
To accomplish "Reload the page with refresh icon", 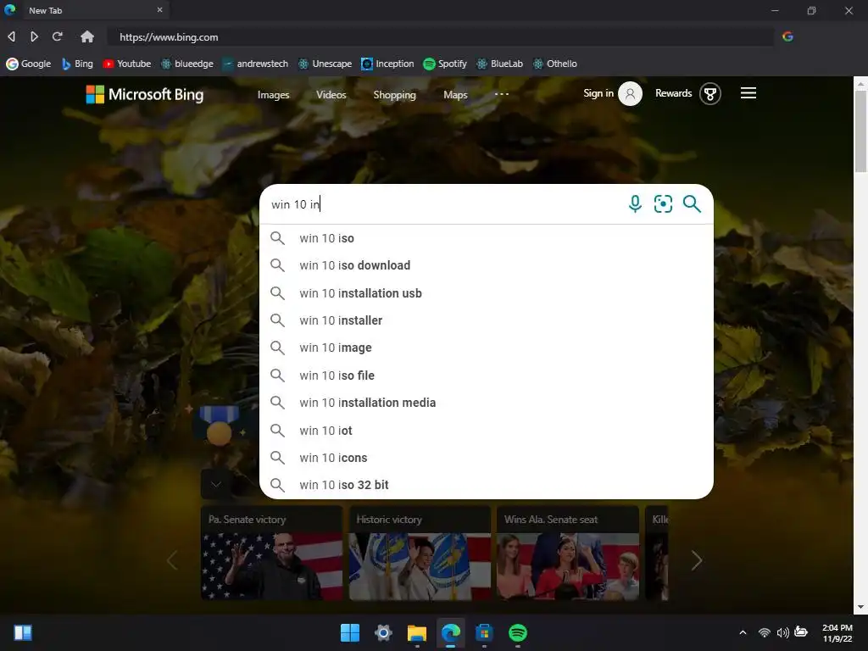I will (x=57, y=36).
